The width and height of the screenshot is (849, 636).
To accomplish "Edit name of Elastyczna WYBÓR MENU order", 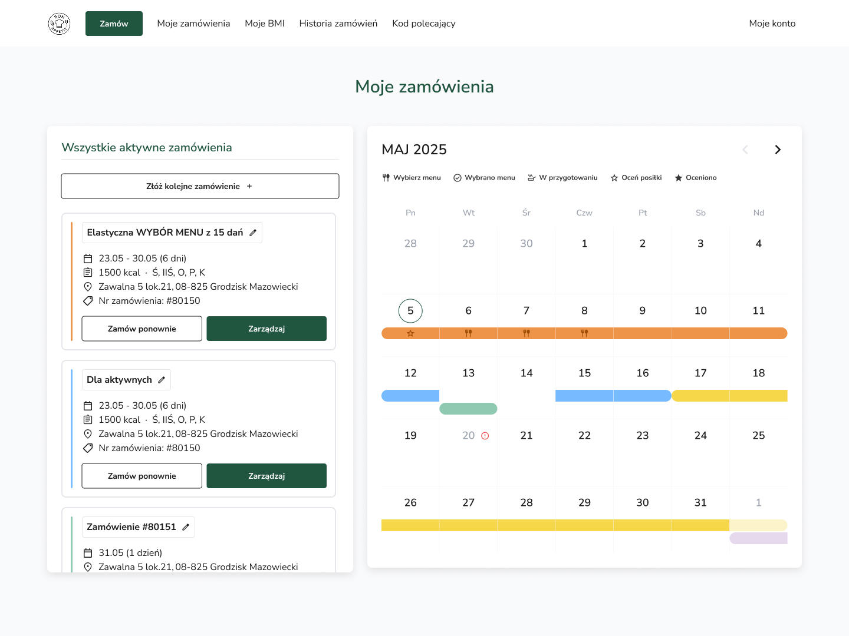I will [253, 233].
